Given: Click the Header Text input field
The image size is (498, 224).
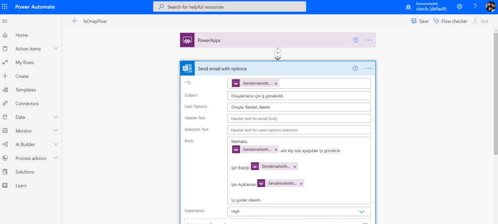Looking at the screenshot, I should [299, 119].
